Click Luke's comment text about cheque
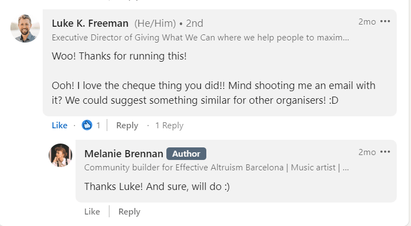Image resolution: width=411 pixels, height=226 pixels. click(x=213, y=93)
